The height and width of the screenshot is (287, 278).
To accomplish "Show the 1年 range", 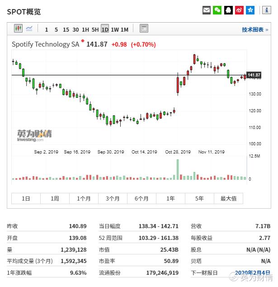I will coord(170,198).
